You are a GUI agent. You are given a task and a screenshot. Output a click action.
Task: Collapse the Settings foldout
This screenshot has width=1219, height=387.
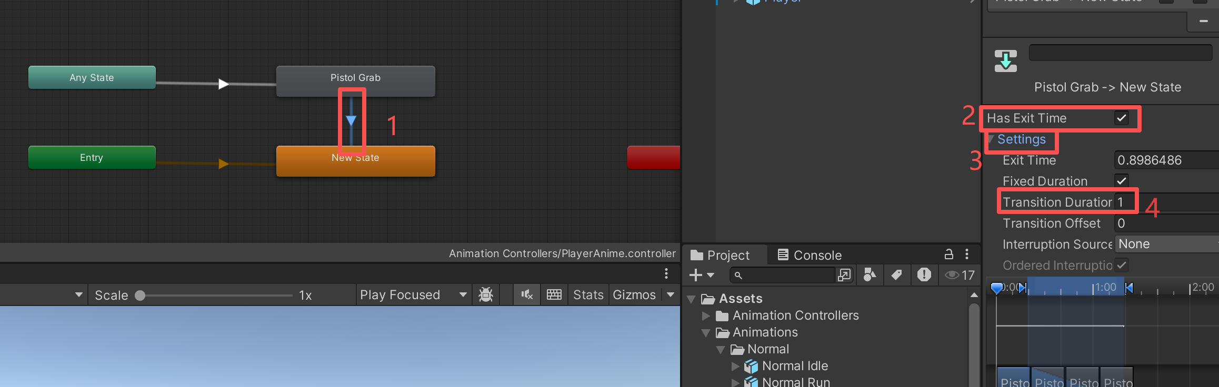tap(991, 139)
